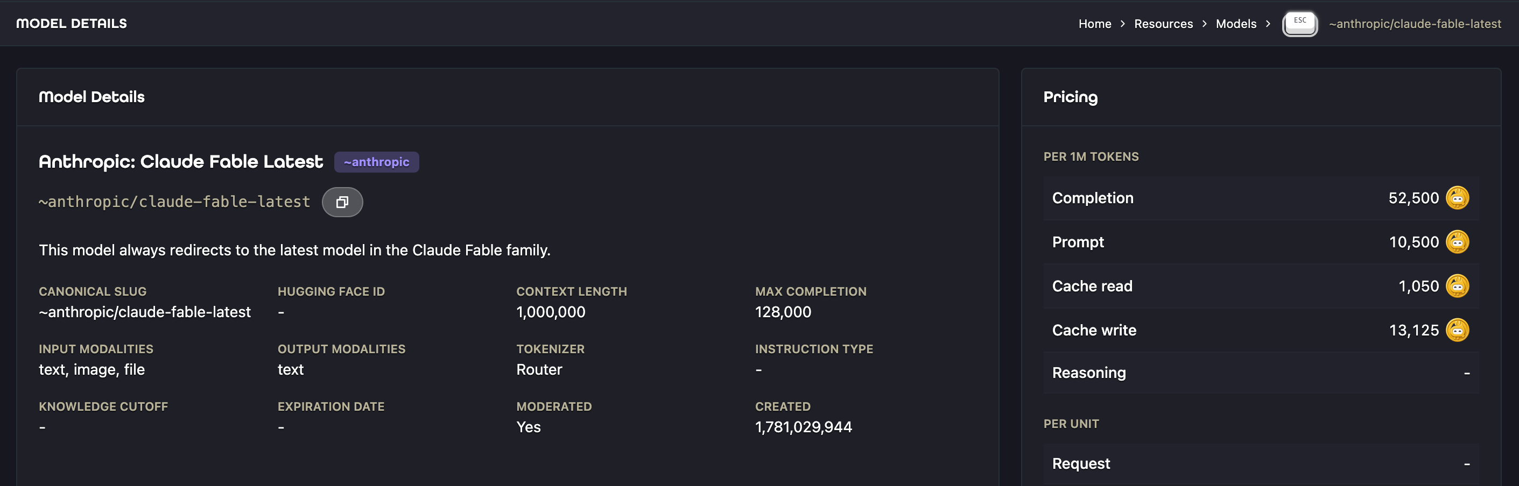
Task: Click the completion price 52,500
Action: click(x=1413, y=198)
